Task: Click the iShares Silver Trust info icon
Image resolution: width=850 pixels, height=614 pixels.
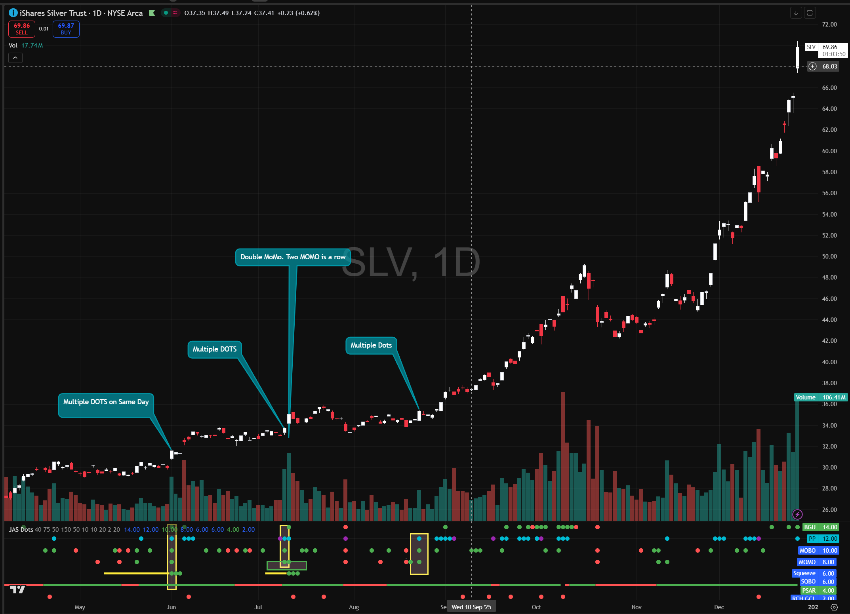Action: (x=13, y=13)
